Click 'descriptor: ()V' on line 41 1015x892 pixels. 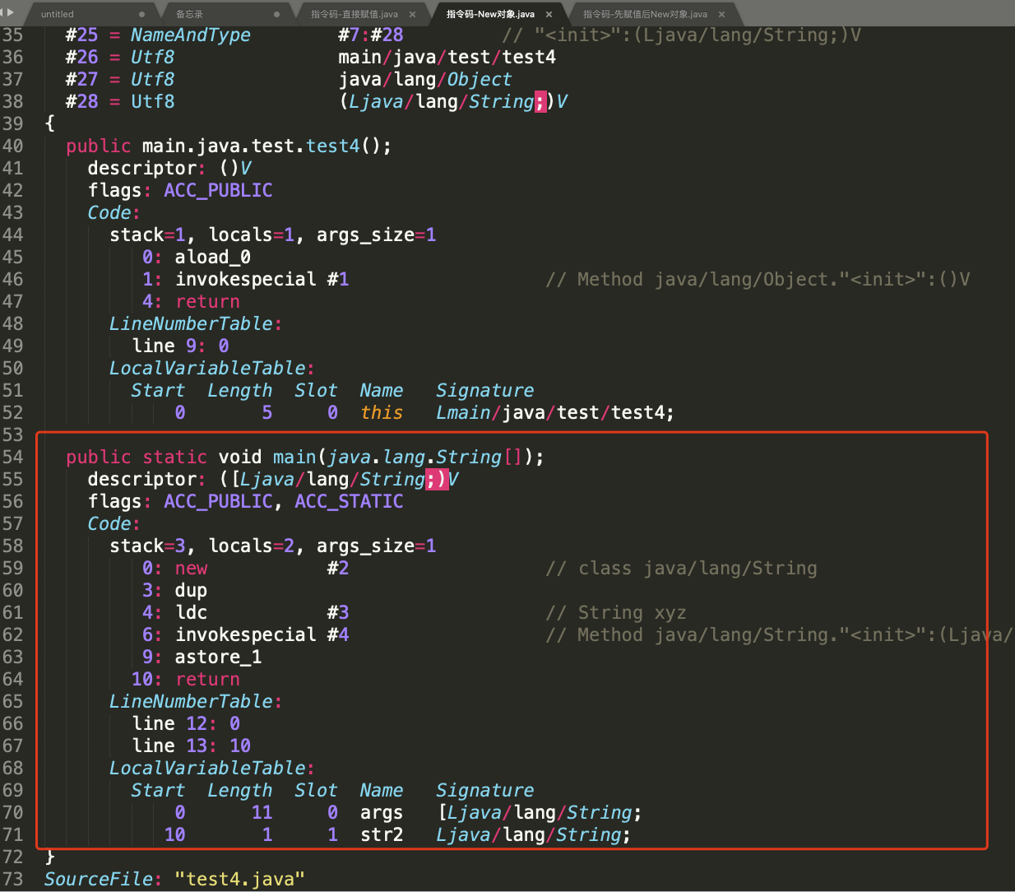tap(169, 168)
